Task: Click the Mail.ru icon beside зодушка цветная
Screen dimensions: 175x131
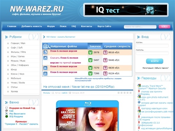Action: coord(139,102)
